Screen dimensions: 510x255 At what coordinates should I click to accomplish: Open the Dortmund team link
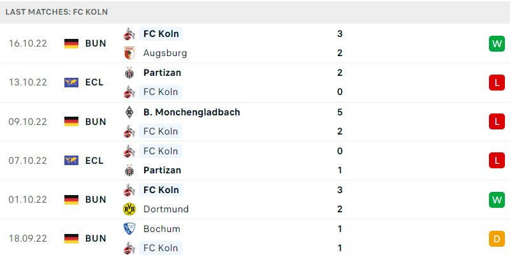click(166, 209)
